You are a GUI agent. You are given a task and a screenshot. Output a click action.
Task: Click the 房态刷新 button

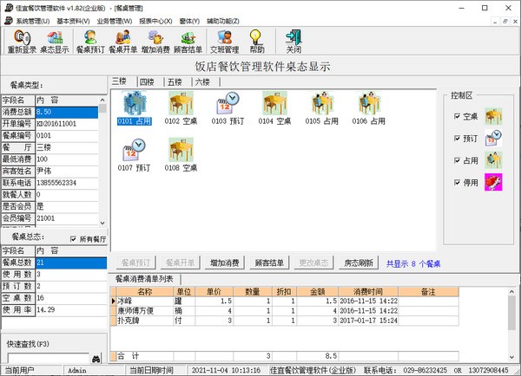point(358,263)
